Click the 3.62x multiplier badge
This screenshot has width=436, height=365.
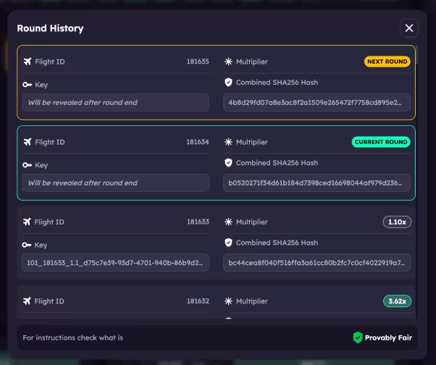click(x=397, y=301)
